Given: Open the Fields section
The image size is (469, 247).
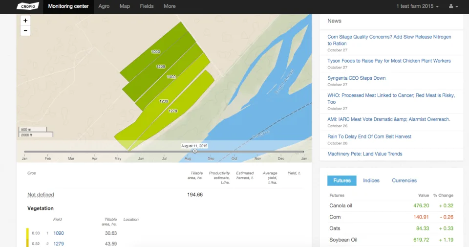Looking at the screenshot, I should click(147, 6).
